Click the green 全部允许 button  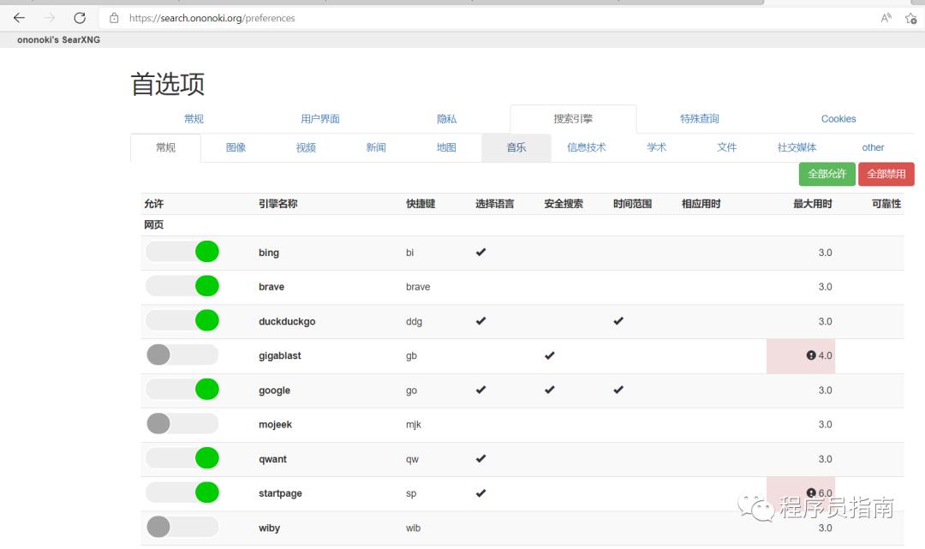tap(827, 174)
